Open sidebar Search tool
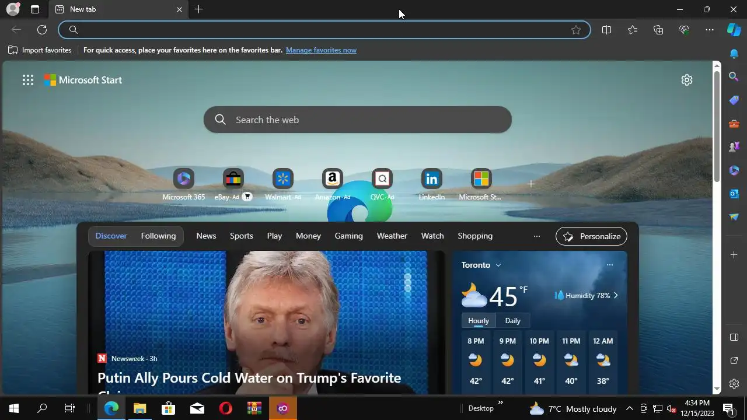The width and height of the screenshot is (747, 420). 734,76
